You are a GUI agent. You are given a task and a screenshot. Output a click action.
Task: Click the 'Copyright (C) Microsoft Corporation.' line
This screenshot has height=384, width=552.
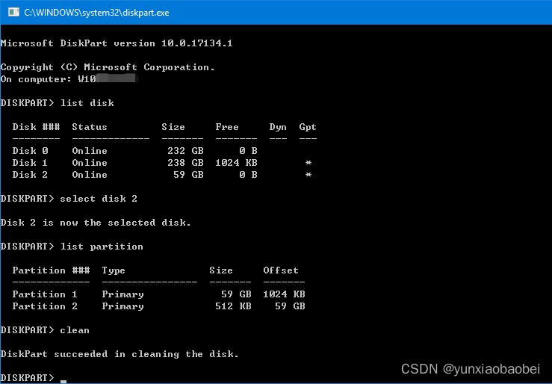tap(108, 67)
